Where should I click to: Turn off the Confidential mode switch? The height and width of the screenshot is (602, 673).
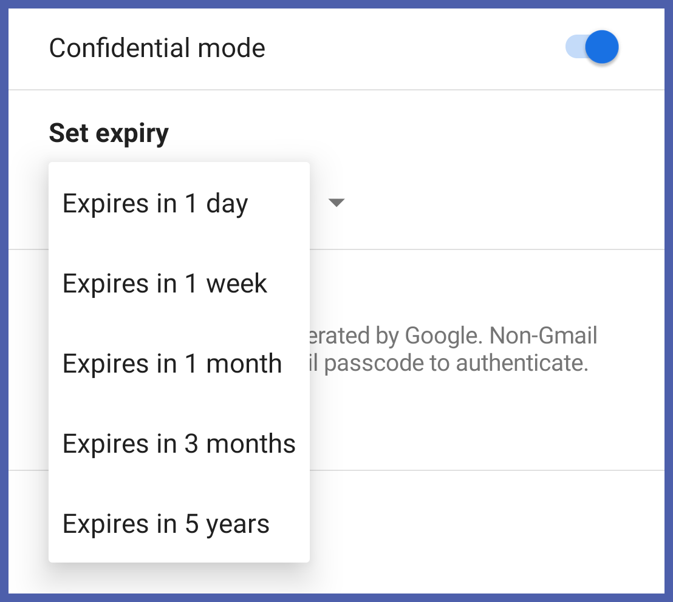pos(592,47)
